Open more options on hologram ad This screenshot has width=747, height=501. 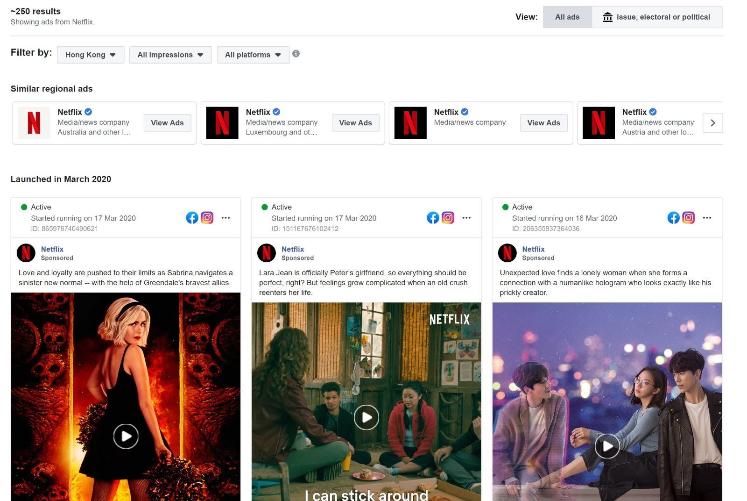(707, 218)
